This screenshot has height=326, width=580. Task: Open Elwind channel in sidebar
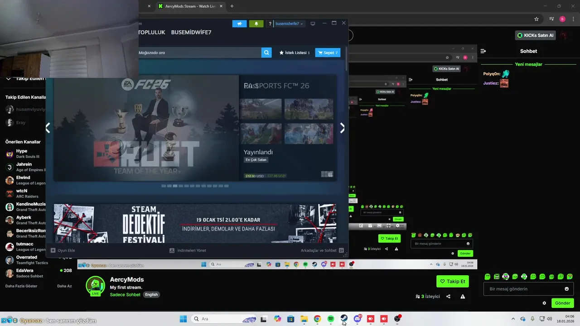(26, 180)
